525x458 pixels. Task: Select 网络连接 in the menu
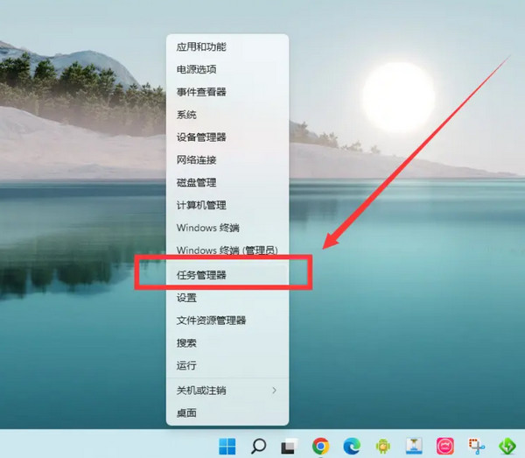tap(227, 159)
